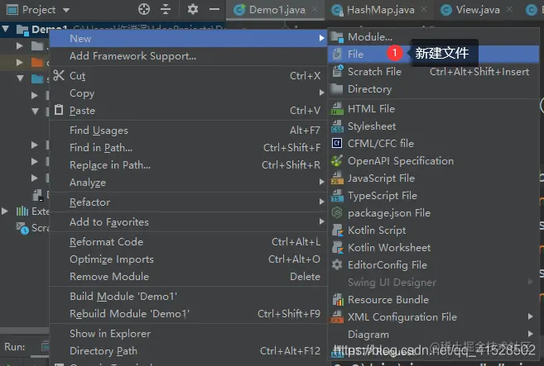The width and height of the screenshot is (544, 366).
Task: Click the locate/select opened file crosshair icon
Action: click(144, 9)
